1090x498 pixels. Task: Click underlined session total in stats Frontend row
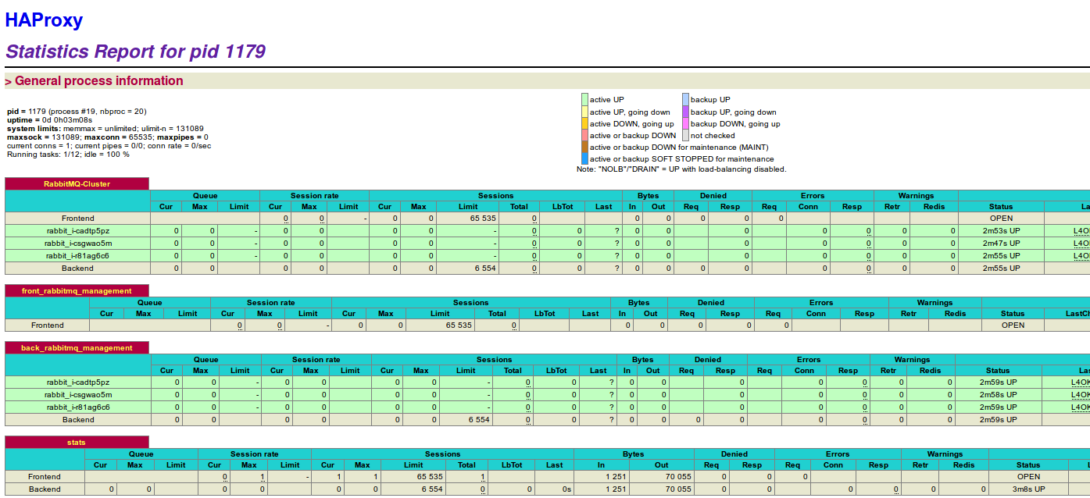[x=483, y=477]
